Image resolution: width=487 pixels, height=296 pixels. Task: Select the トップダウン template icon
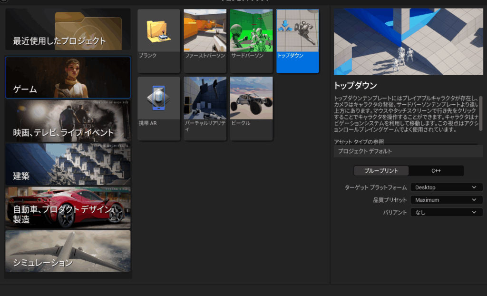(297, 31)
